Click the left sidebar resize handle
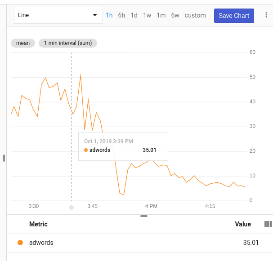The image size is (273, 261). (4, 158)
